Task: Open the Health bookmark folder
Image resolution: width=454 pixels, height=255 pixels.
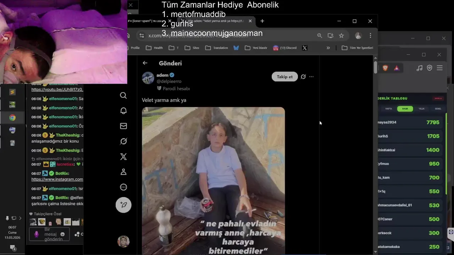Action: tap(154, 48)
